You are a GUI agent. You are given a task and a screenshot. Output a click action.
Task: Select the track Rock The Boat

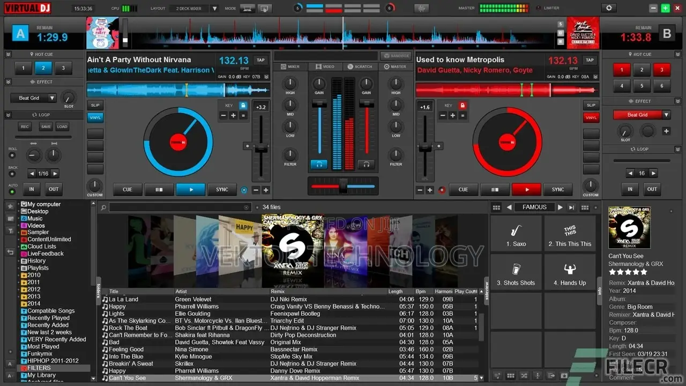[290, 328]
